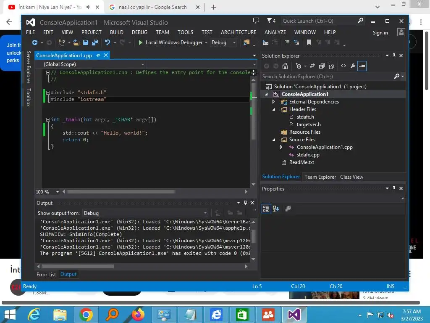Open Firefox from the Windows taskbar
The width and height of the screenshot is (430, 323).
tap(138, 315)
